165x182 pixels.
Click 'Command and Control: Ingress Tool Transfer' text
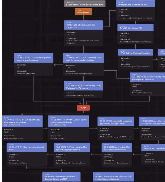135,18
